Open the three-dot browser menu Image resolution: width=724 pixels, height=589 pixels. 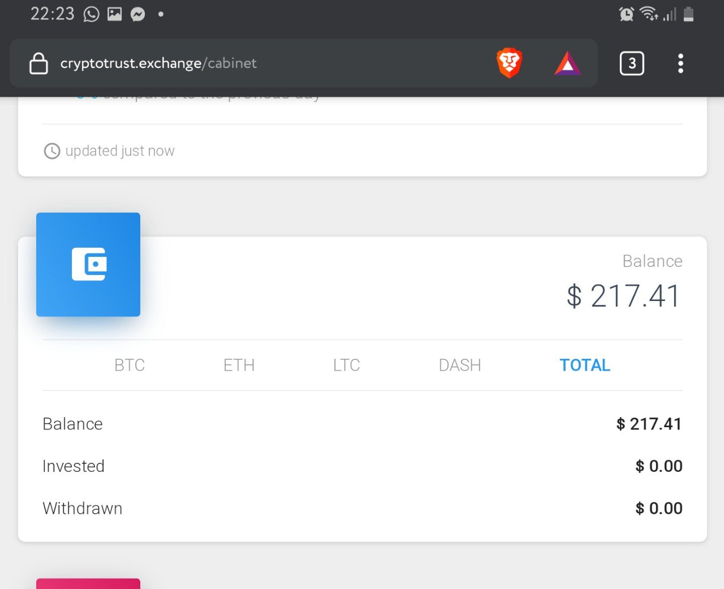680,63
